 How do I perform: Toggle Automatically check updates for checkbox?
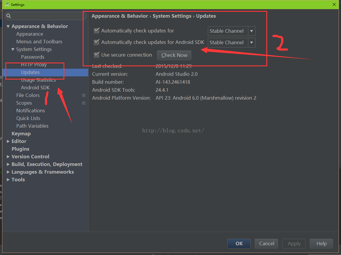(x=97, y=31)
